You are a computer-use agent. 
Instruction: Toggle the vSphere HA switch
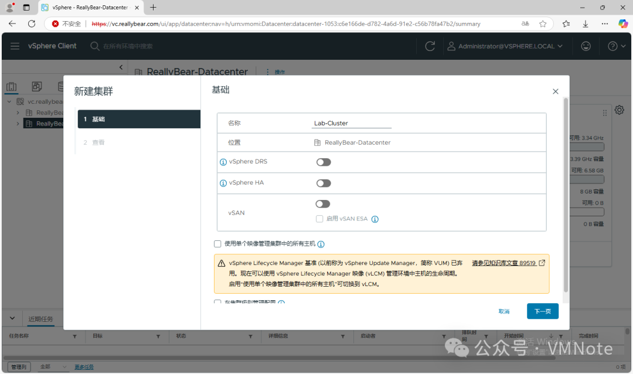click(324, 183)
